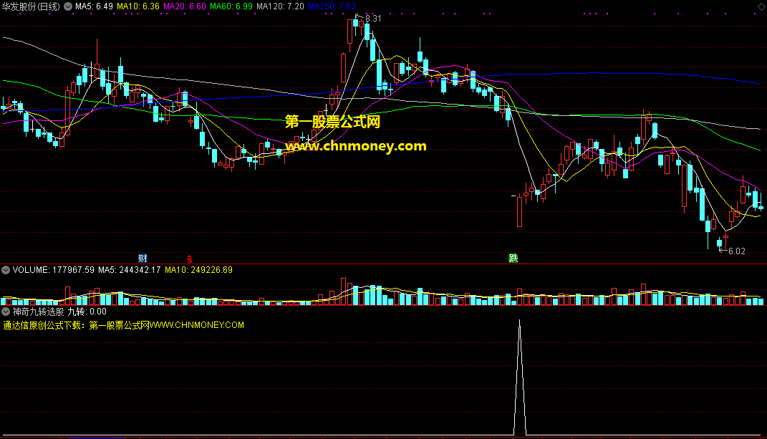The height and width of the screenshot is (439, 767).
Task: Select the MA20: 6.60 label
Action: [185, 6]
